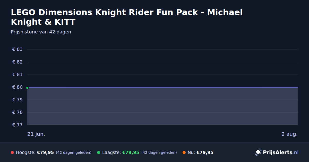The image size is (309, 162).
Task: Click the Prijshistorie van 42 dagen subtitle
Action: click(x=41, y=32)
